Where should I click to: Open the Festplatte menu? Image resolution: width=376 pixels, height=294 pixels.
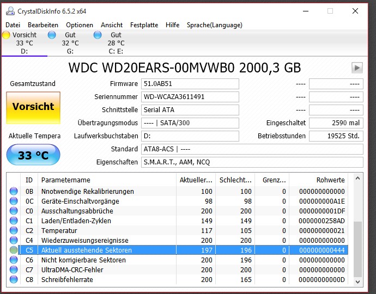(144, 25)
